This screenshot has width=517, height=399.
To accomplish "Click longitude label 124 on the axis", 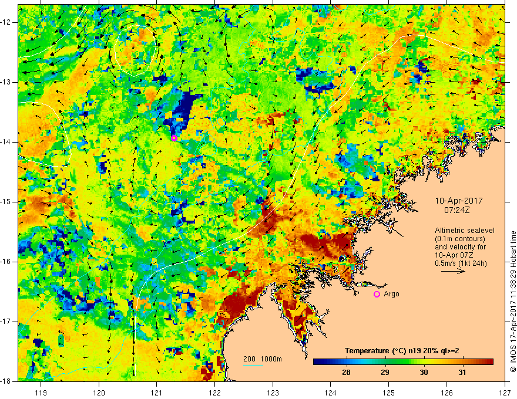I will pos(331,393).
